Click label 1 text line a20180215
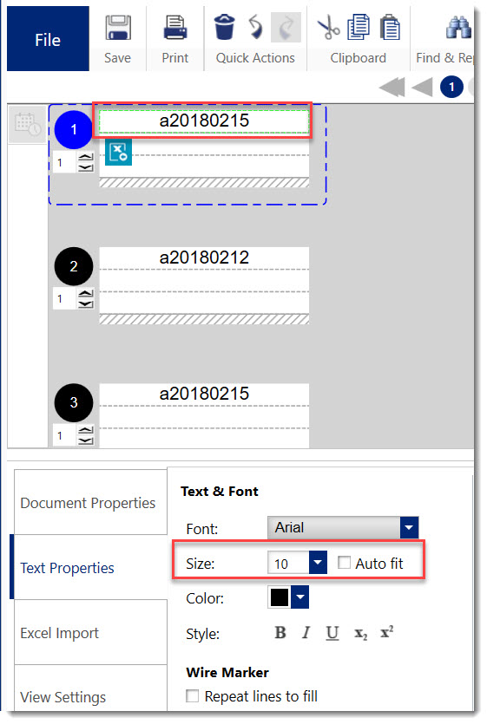This screenshot has height=724, width=487. [204, 121]
